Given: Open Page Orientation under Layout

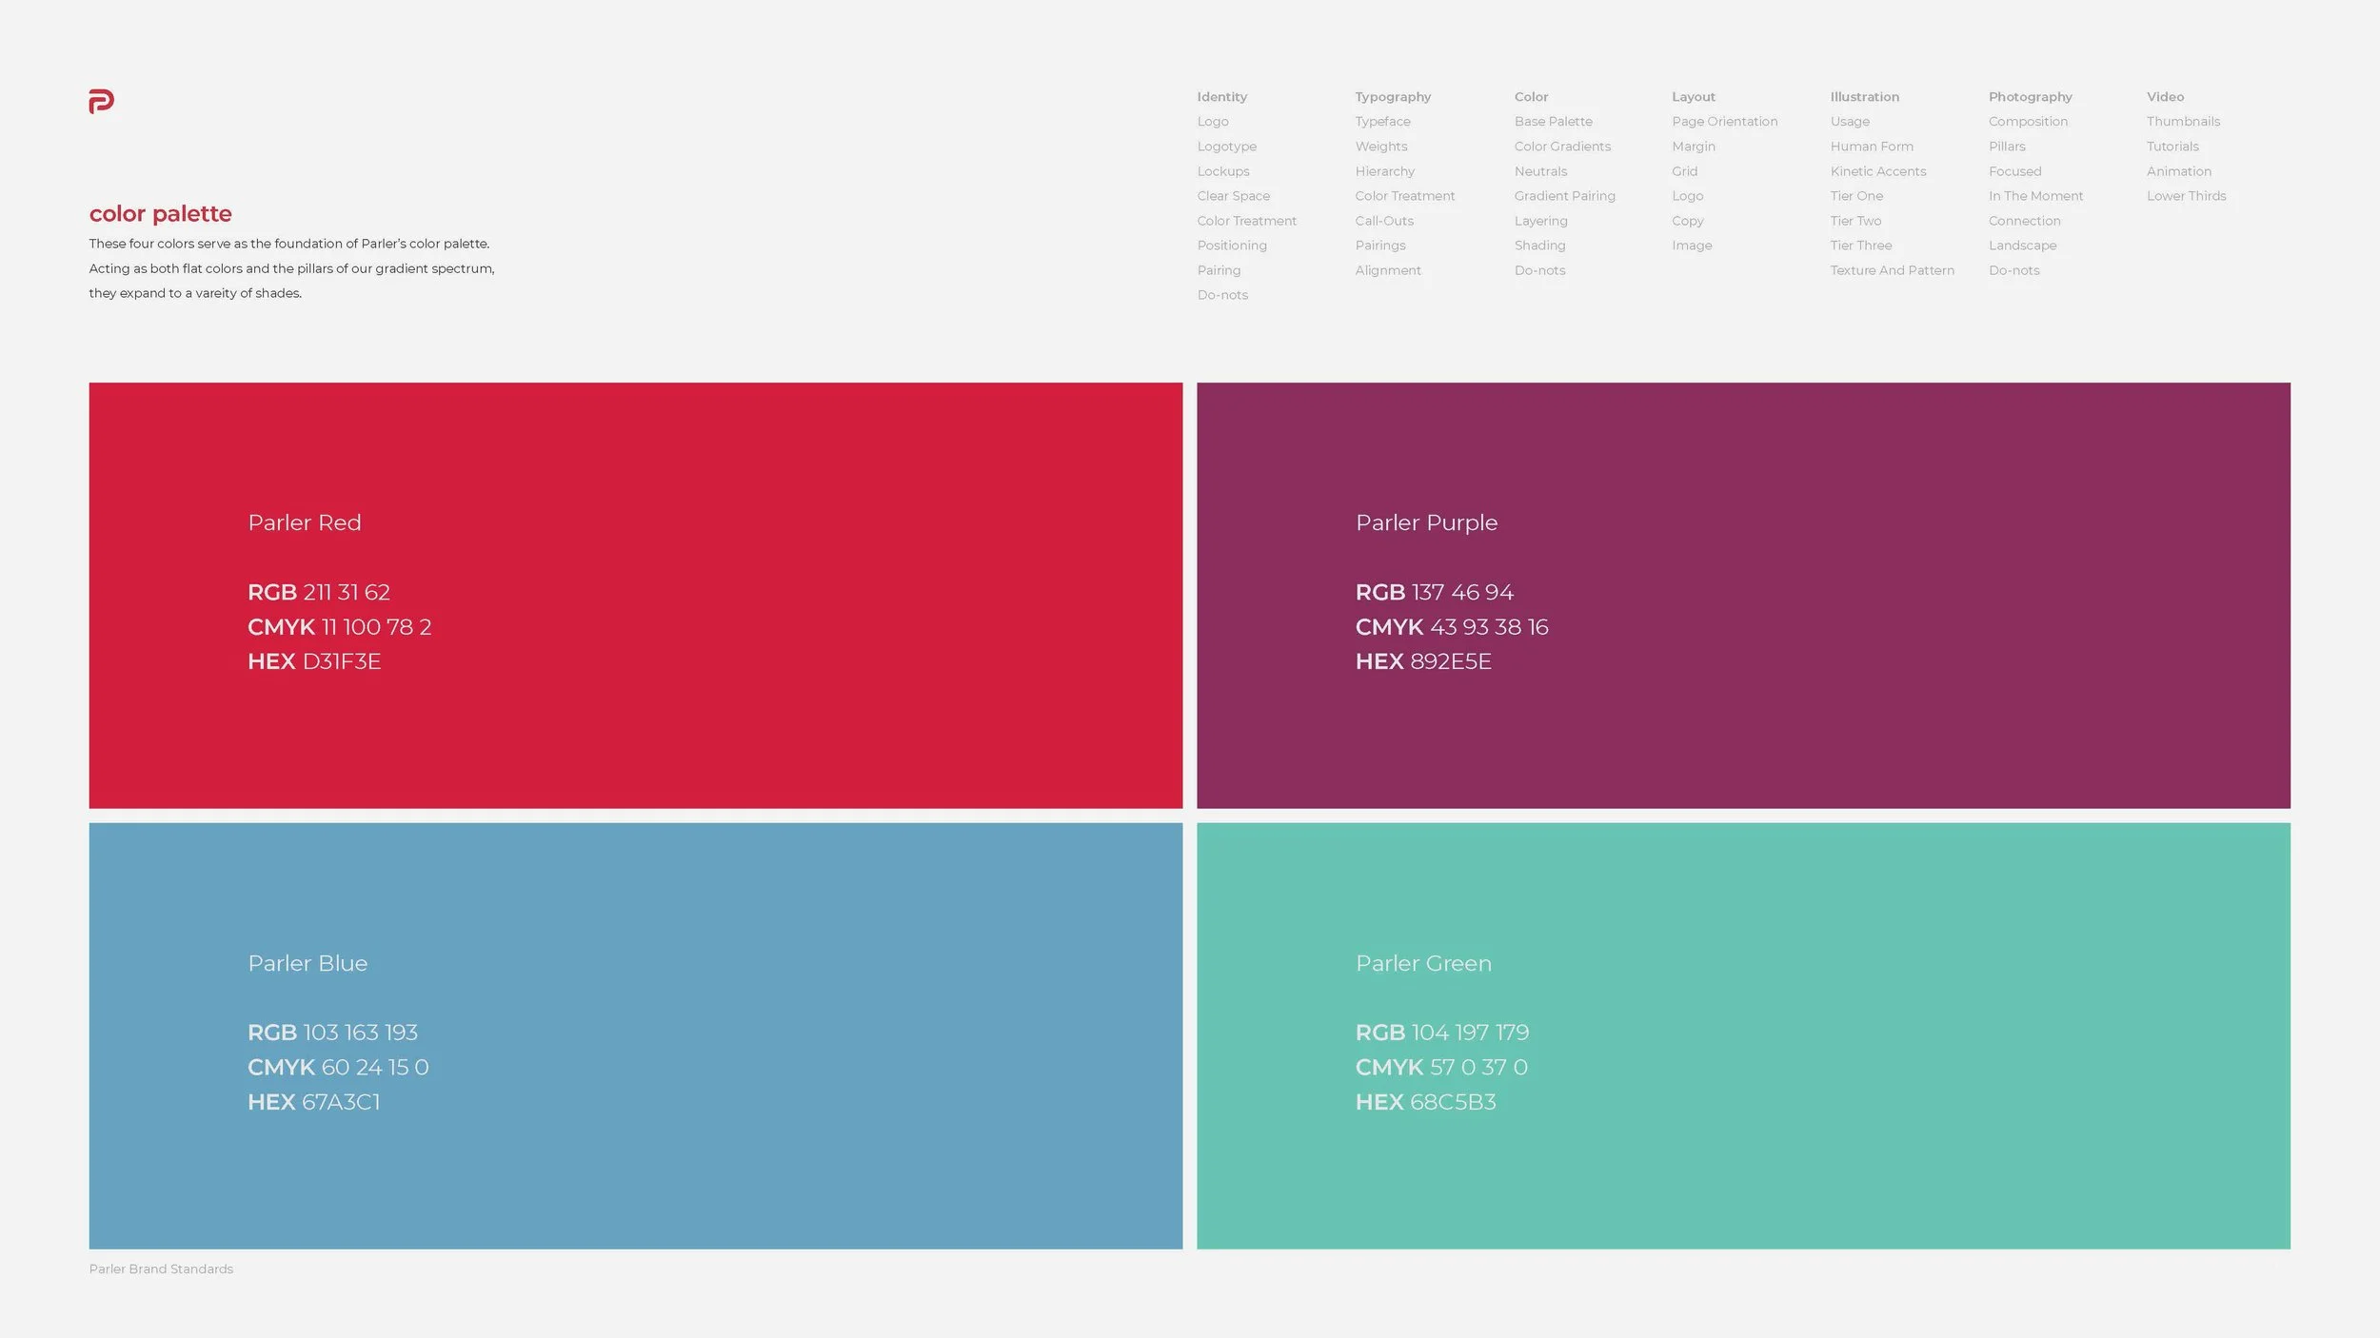Looking at the screenshot, I should click(x=1724, y=122).
